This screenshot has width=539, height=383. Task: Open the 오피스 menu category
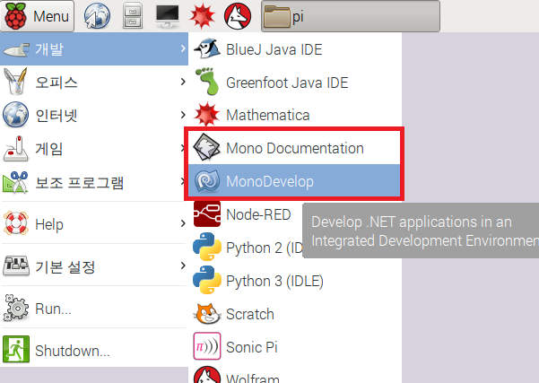(94, 82)
